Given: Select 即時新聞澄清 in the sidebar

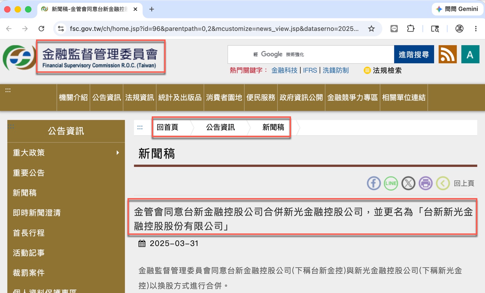Looking at the screenshot, I should coord(37,213).
